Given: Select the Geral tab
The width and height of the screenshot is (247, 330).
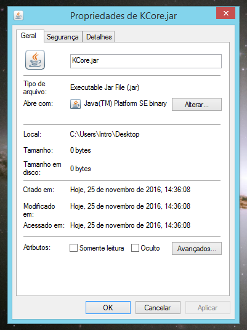Looking at the screenshot, I should pos(28,36).
